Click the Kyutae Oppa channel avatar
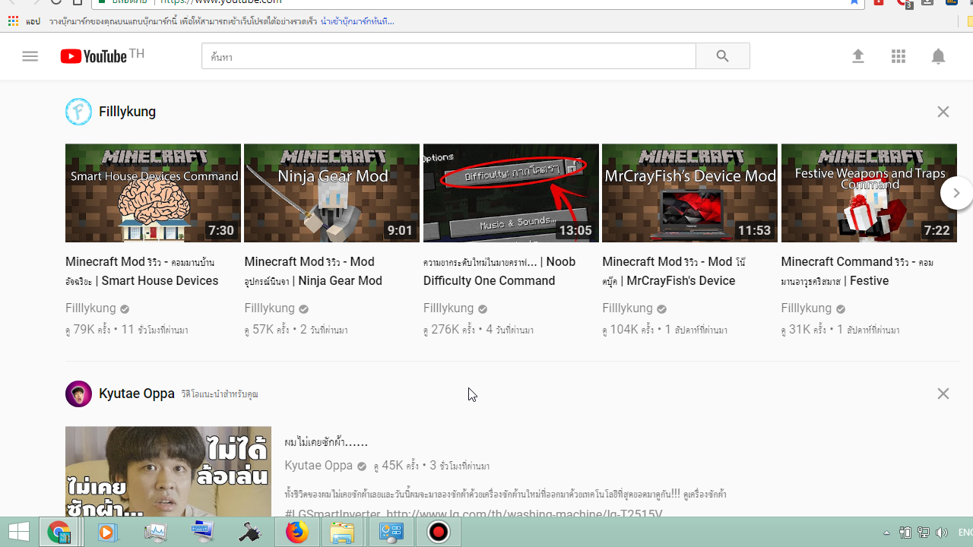The height and width of the screenshot is (547, 973). click(78, 394)
